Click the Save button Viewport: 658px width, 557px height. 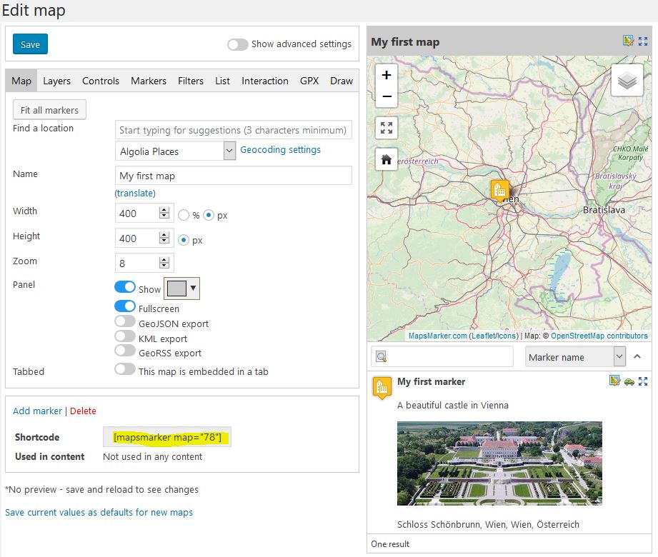(30, 44)
